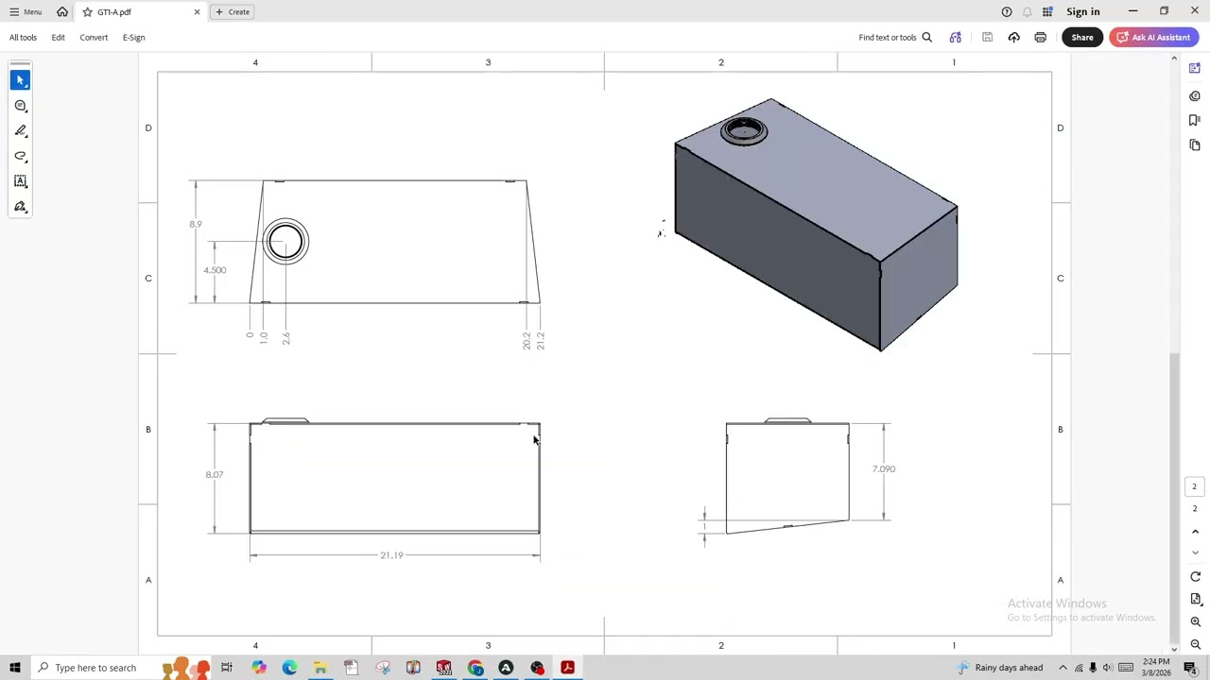This screenshot has width=1210, height=680.
Task: Open Microsoft Edge from taskbar
Action: pos(289,668)
